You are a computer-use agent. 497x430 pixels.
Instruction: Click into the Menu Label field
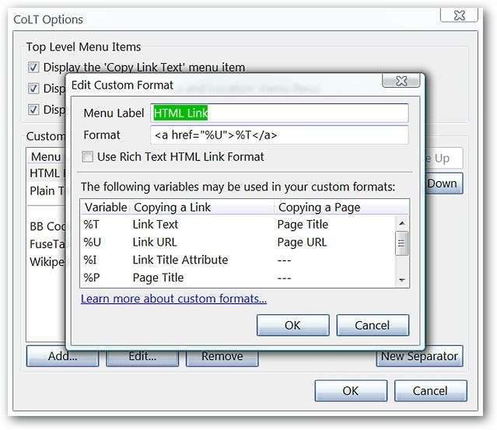[279, 113]
